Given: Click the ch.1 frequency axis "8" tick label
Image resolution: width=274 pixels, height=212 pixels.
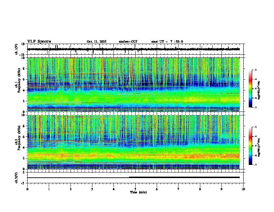Looking at the screenshot, I should point(24,69).
